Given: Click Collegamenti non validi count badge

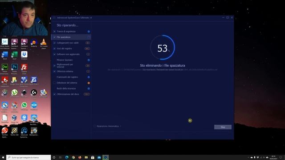Looking at the screenshot, I should (88, 43).
